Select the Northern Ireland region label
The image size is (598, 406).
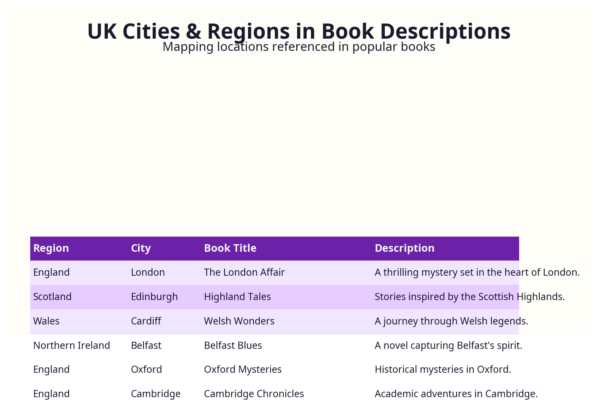(x=71, y=345)
